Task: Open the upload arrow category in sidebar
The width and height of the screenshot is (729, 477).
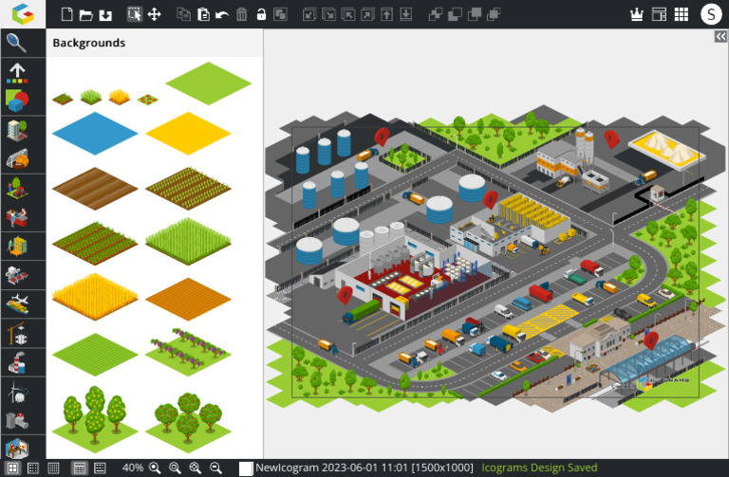Action: point(16,71)
